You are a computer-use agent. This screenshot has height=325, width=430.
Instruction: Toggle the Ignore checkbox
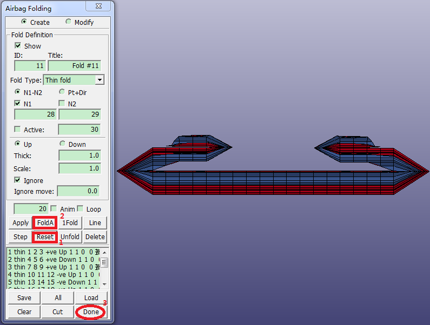(x=17, y=180)
